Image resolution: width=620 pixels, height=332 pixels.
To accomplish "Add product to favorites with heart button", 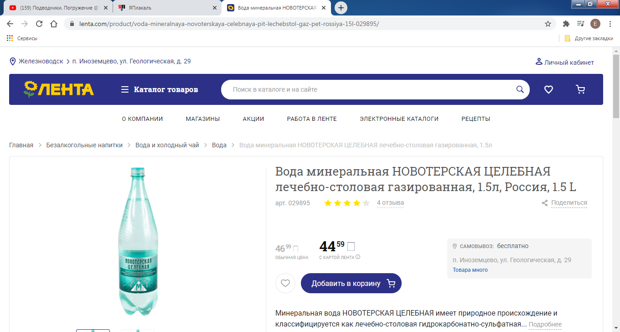I will click(285, 283).
